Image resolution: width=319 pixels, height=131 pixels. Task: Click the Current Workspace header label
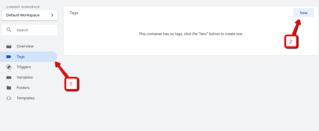tap(23, 7)
